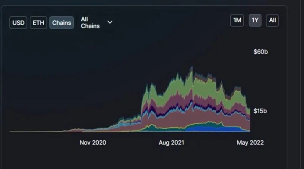The image size is (304, 169).
Task: Select the 1Y time range
Action: tap(255, 20)
